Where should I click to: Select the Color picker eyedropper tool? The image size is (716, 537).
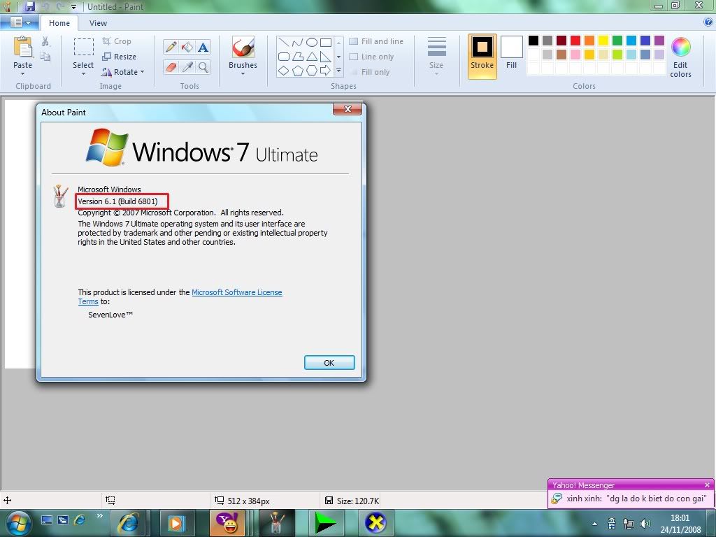(187, 67)
